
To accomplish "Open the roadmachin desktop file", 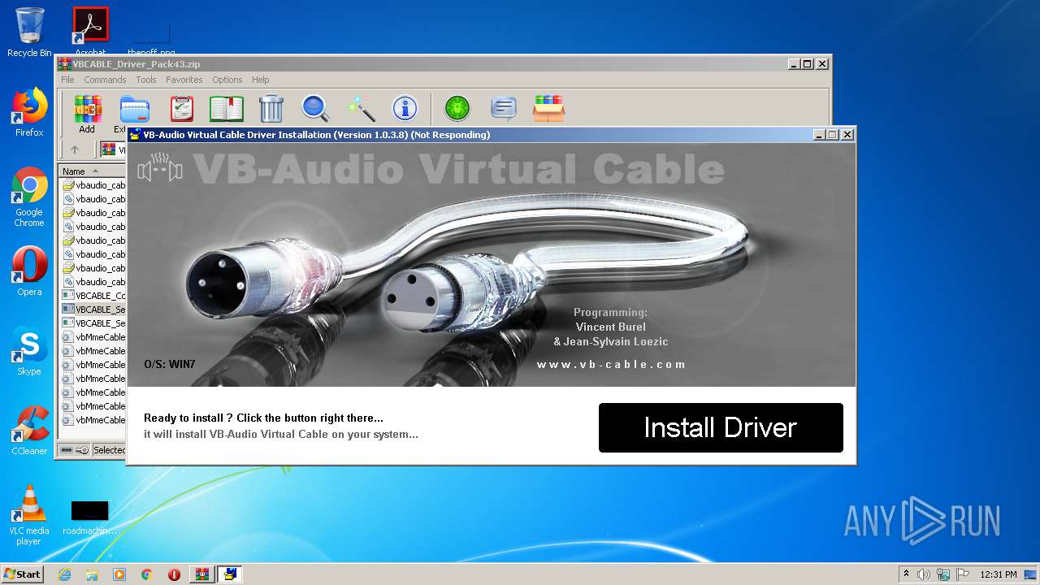I will pyautogui.click(x=89, y=518).
